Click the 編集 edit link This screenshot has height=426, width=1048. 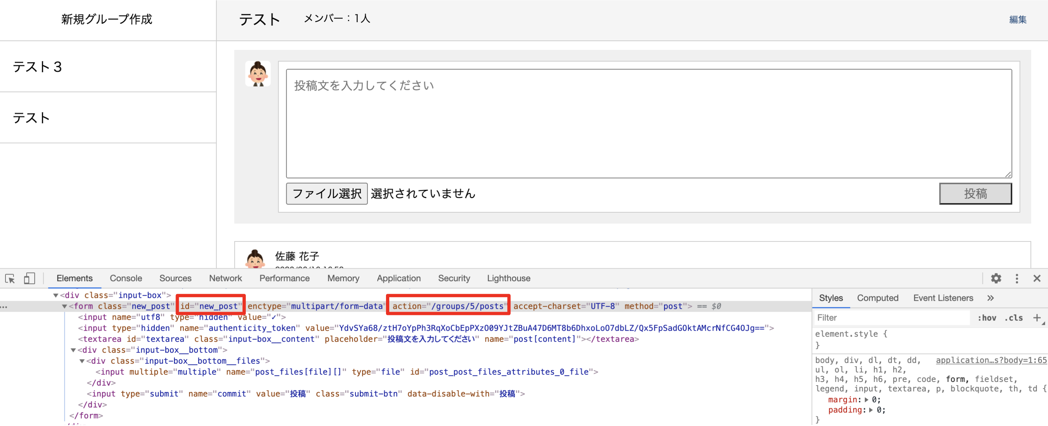[1017, 20]
